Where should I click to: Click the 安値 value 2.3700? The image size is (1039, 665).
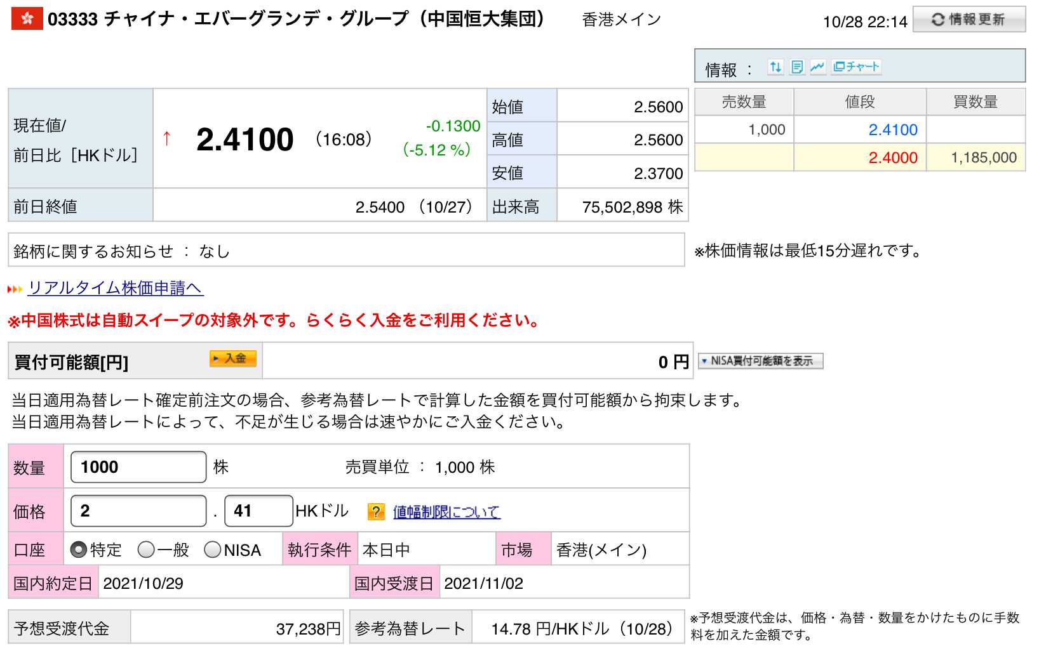[x=659, y=174]
